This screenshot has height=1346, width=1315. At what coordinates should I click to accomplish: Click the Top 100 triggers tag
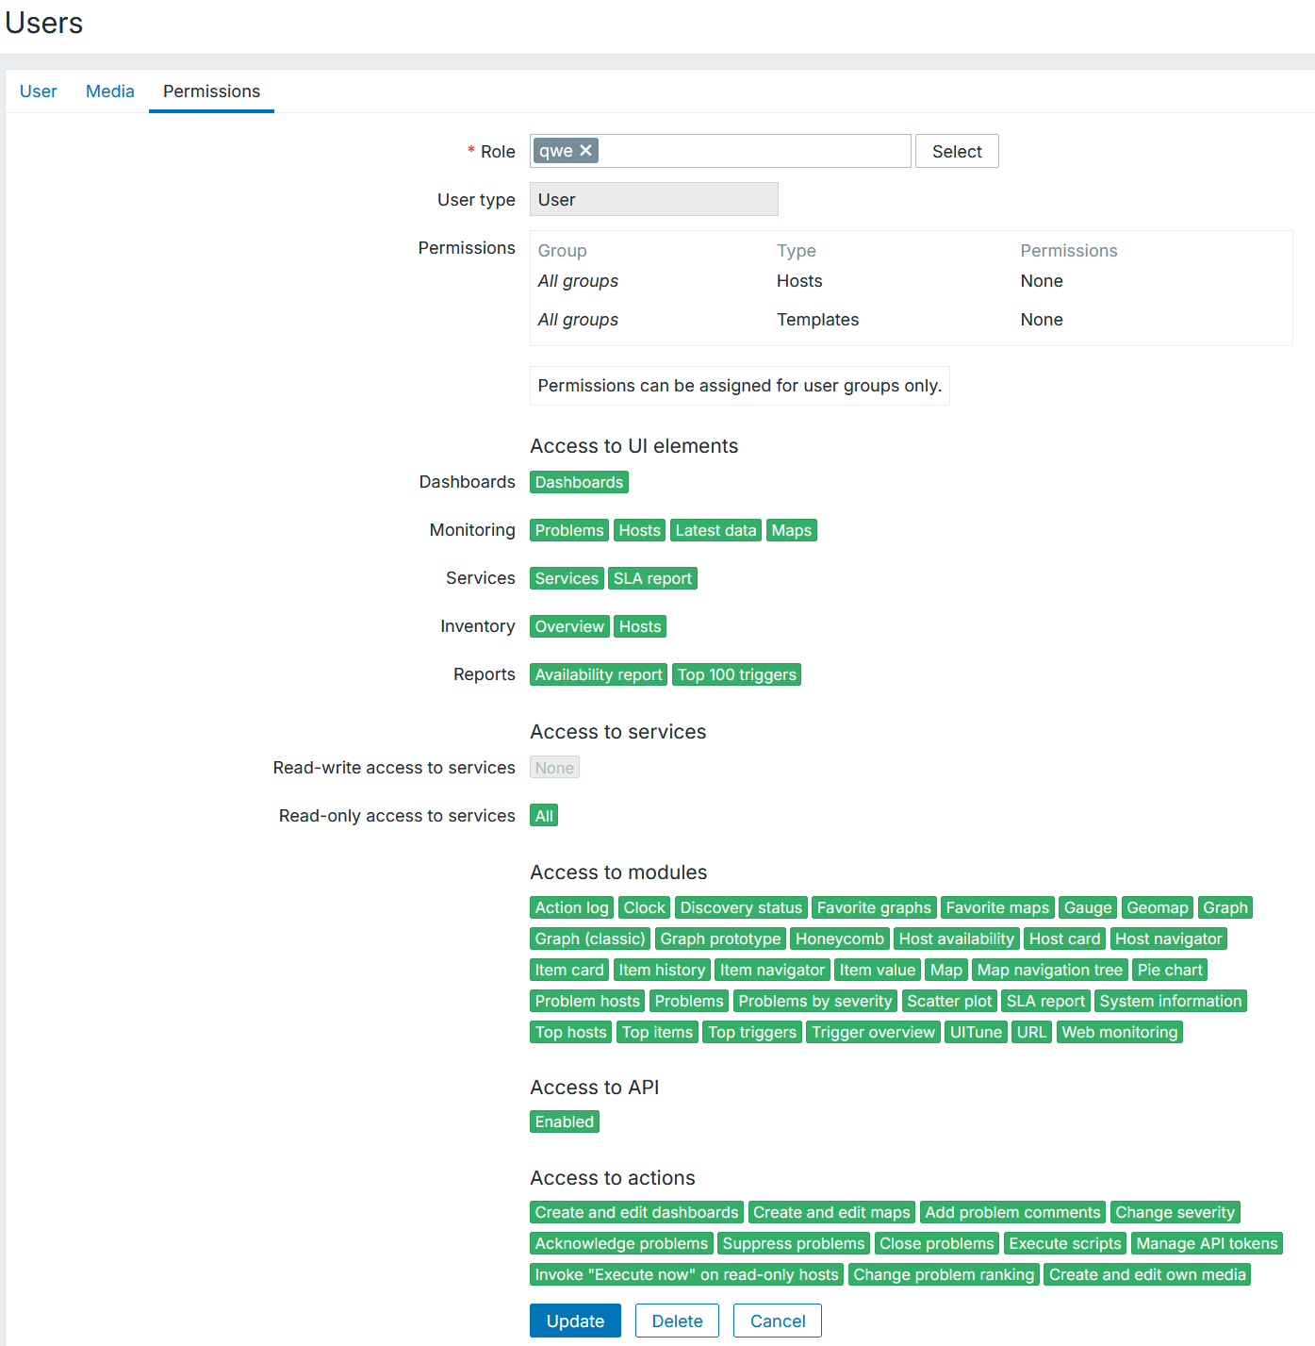pyautogui.click(x=736, y=674)
